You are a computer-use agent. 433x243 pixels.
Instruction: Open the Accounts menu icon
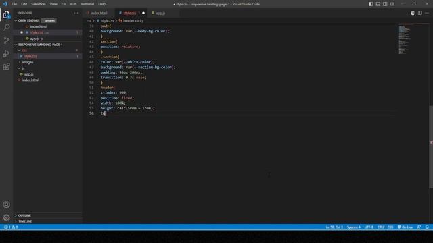tap(6, 205)
